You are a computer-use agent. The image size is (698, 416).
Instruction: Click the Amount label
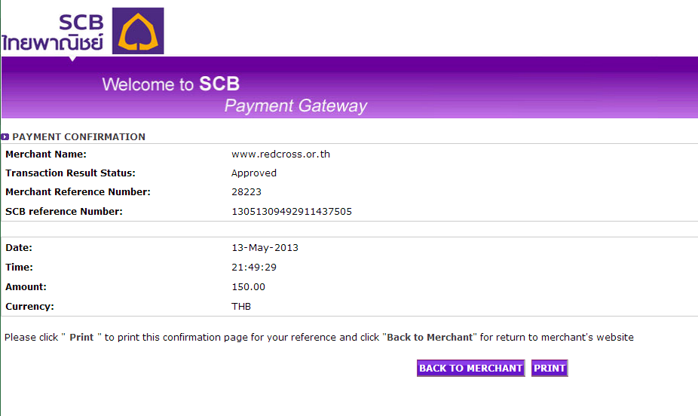[x=26, y=287]
